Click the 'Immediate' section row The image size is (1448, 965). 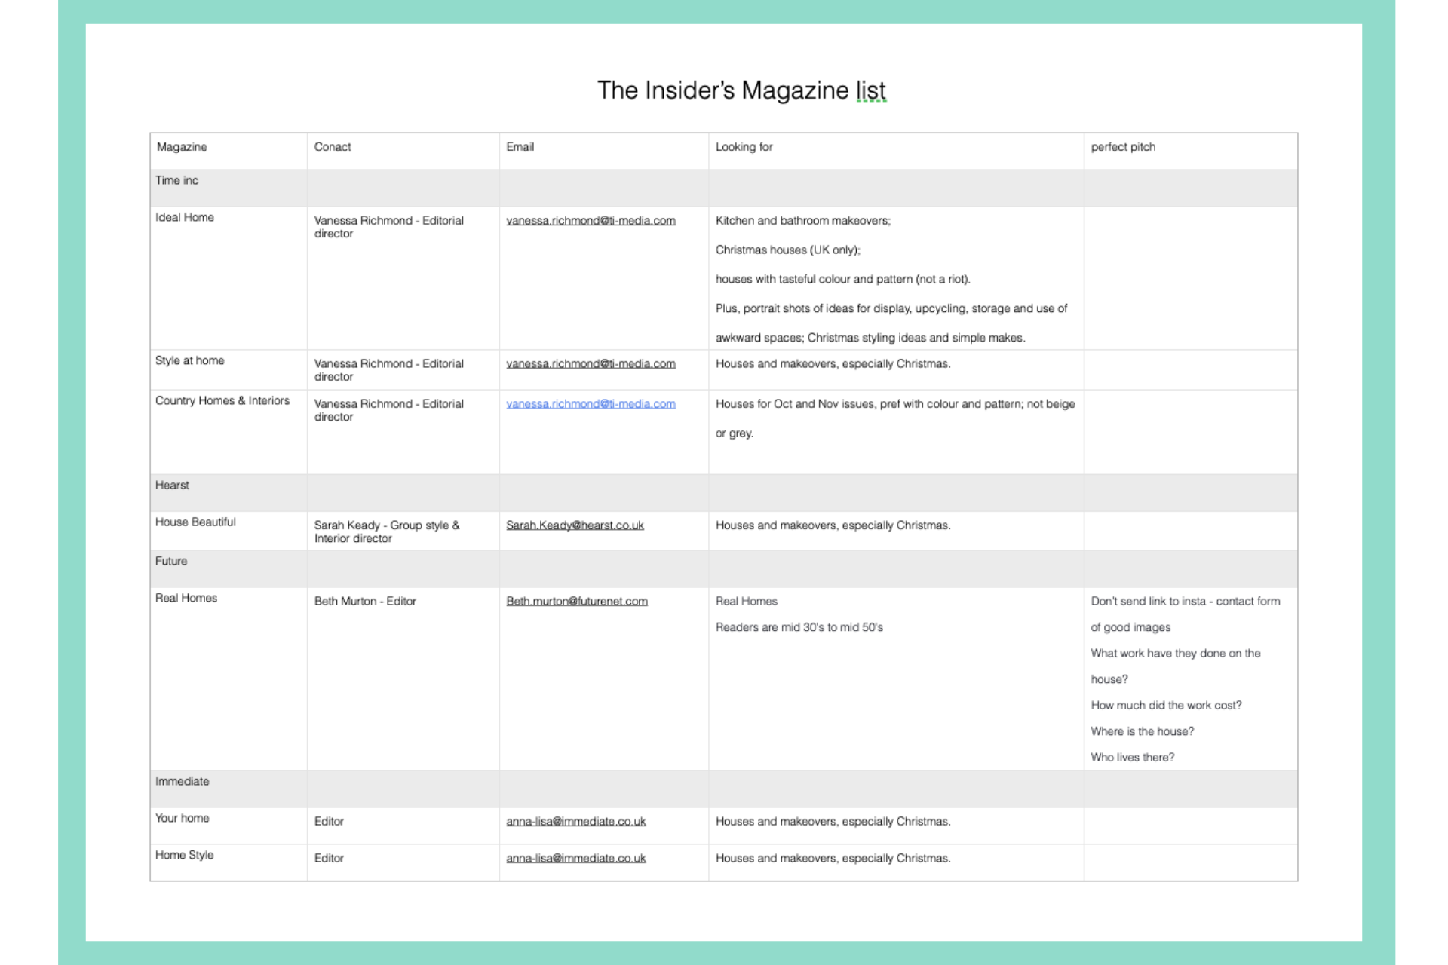[x=724, y=789]
